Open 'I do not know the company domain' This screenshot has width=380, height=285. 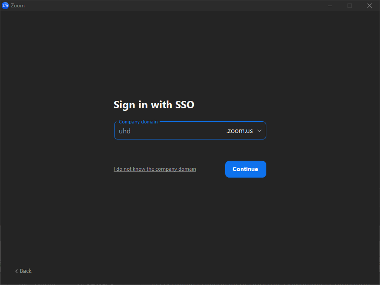(154, 169)
